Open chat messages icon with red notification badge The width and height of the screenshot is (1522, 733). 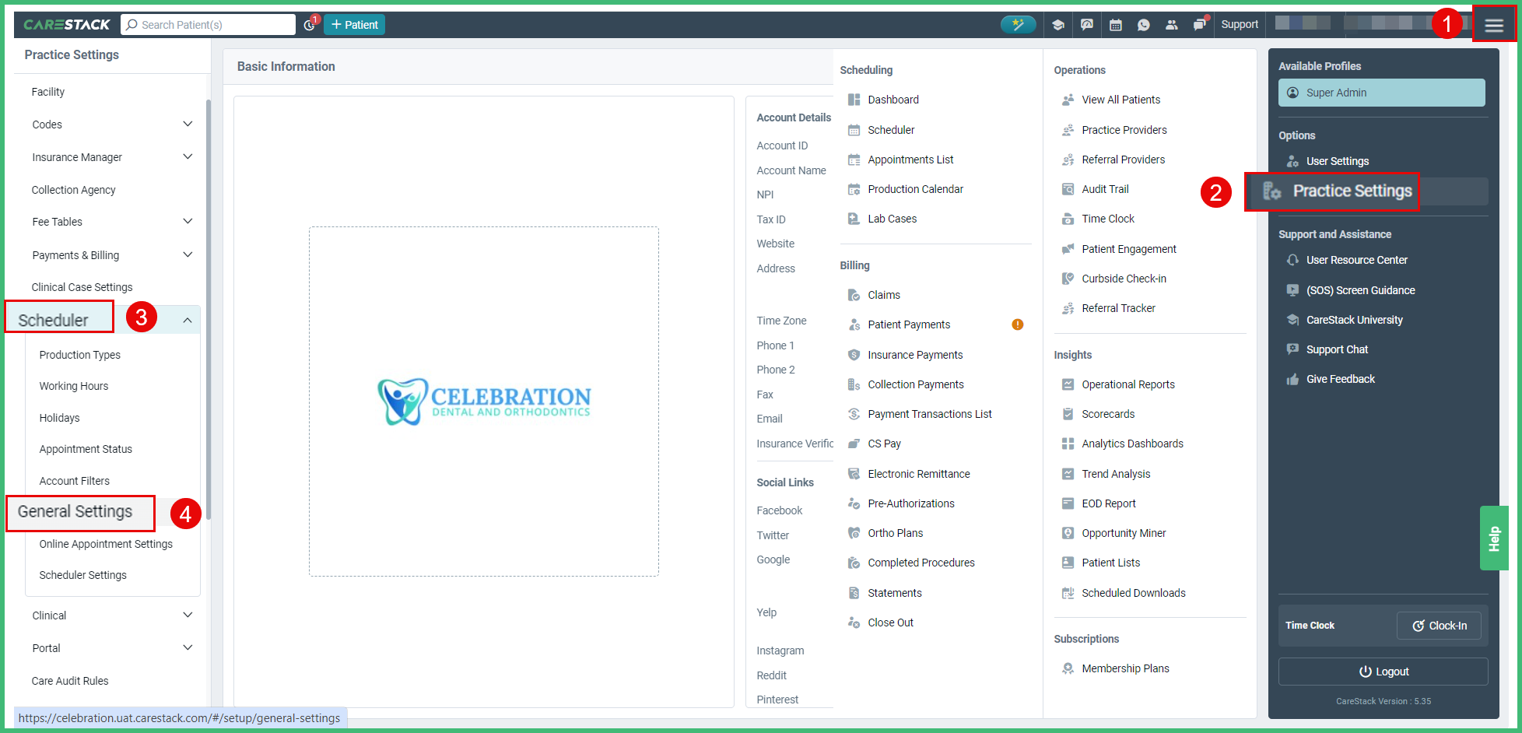1199,24
